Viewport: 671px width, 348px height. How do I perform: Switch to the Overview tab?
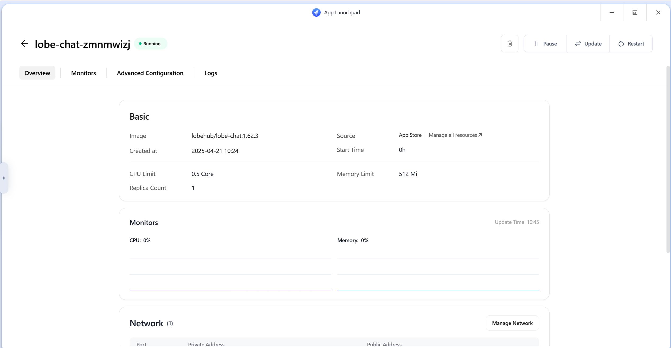click(x=37, y=73)
